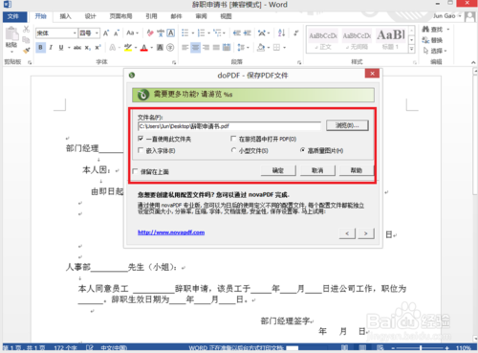Screen dimensions: 478x353
Task: Click the Copy icon in clipboard group
Action: point(26,40)
